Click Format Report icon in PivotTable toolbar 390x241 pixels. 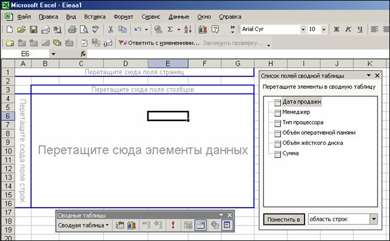point(119,225)
